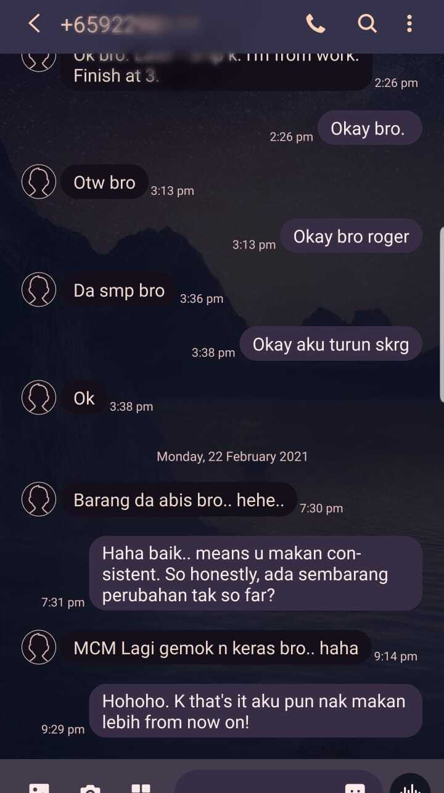The width and height of the screenshot is (444, 793).
Task: Tap the "Monday, 22 February 2021" date label
Action: pos(232,456)
